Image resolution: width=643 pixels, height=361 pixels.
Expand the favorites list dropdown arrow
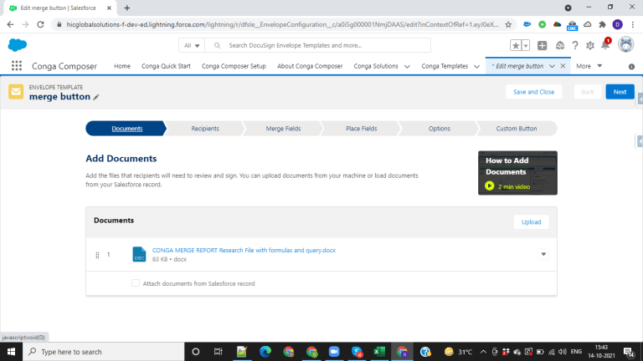point(525,45)
